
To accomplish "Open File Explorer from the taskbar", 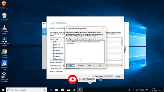I will (56, 90).
